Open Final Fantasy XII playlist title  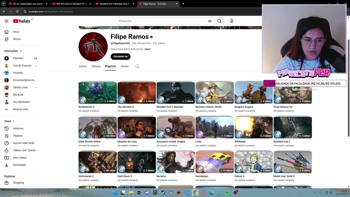283,107
